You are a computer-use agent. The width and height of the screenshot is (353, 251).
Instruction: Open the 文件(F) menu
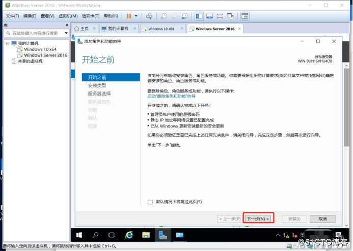click(12, 16)
